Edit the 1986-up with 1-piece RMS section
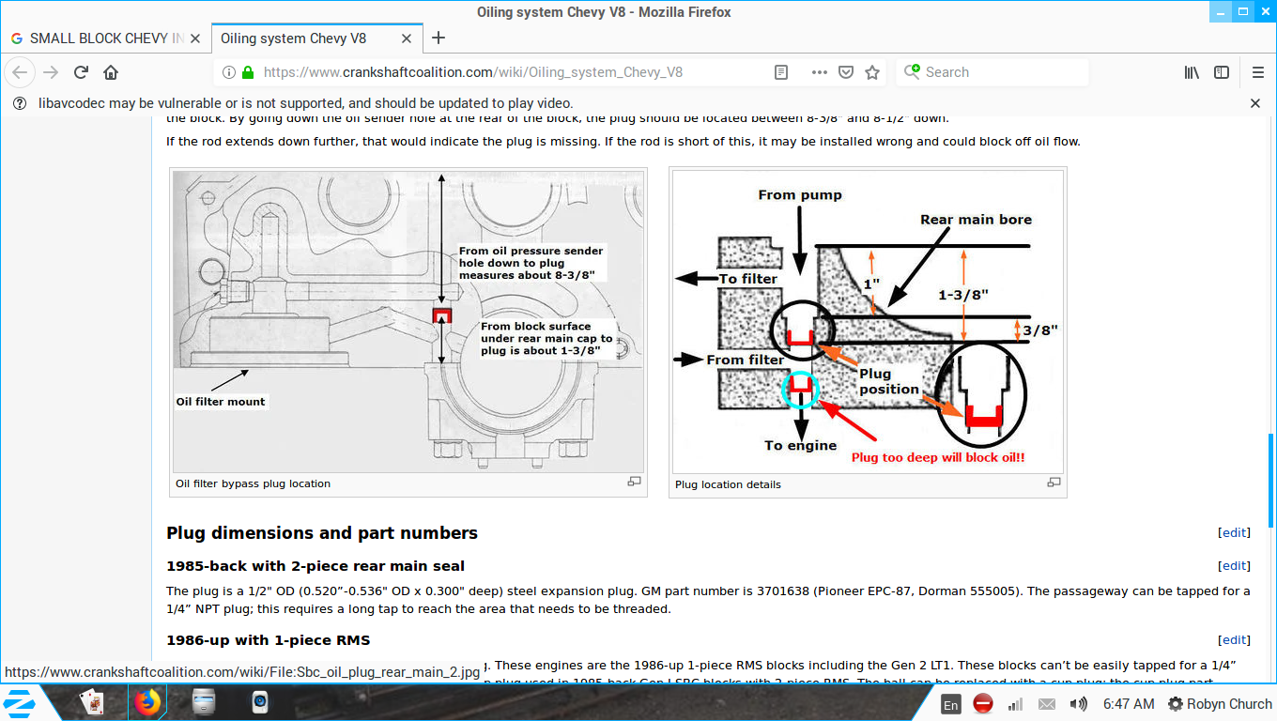The width and height of the screenshot is (1277, 721). point(1234,640)
